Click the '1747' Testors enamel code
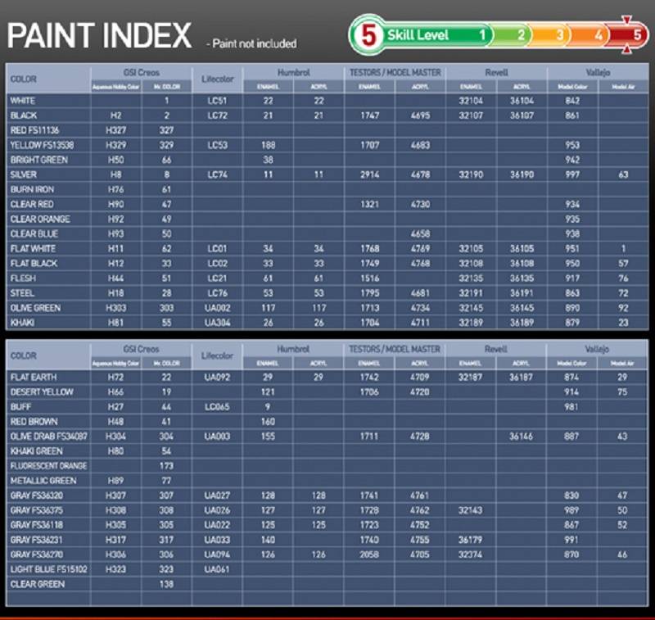Screen dimensions: 655x620 (370, 115)
